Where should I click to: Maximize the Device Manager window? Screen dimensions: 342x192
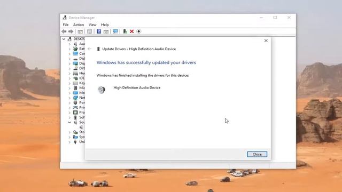click(x=275, y=18)
